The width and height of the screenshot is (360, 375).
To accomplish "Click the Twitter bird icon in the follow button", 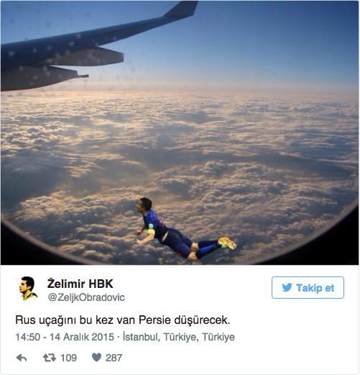I will click(287, 287).
